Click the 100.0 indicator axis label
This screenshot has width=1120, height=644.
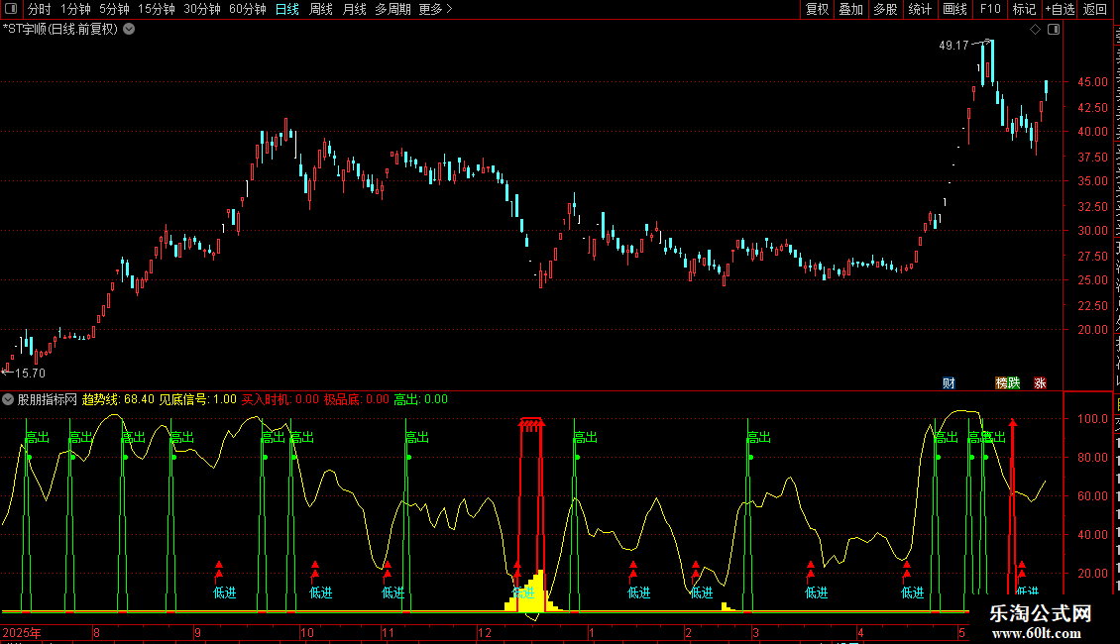tap(1093, 418)
